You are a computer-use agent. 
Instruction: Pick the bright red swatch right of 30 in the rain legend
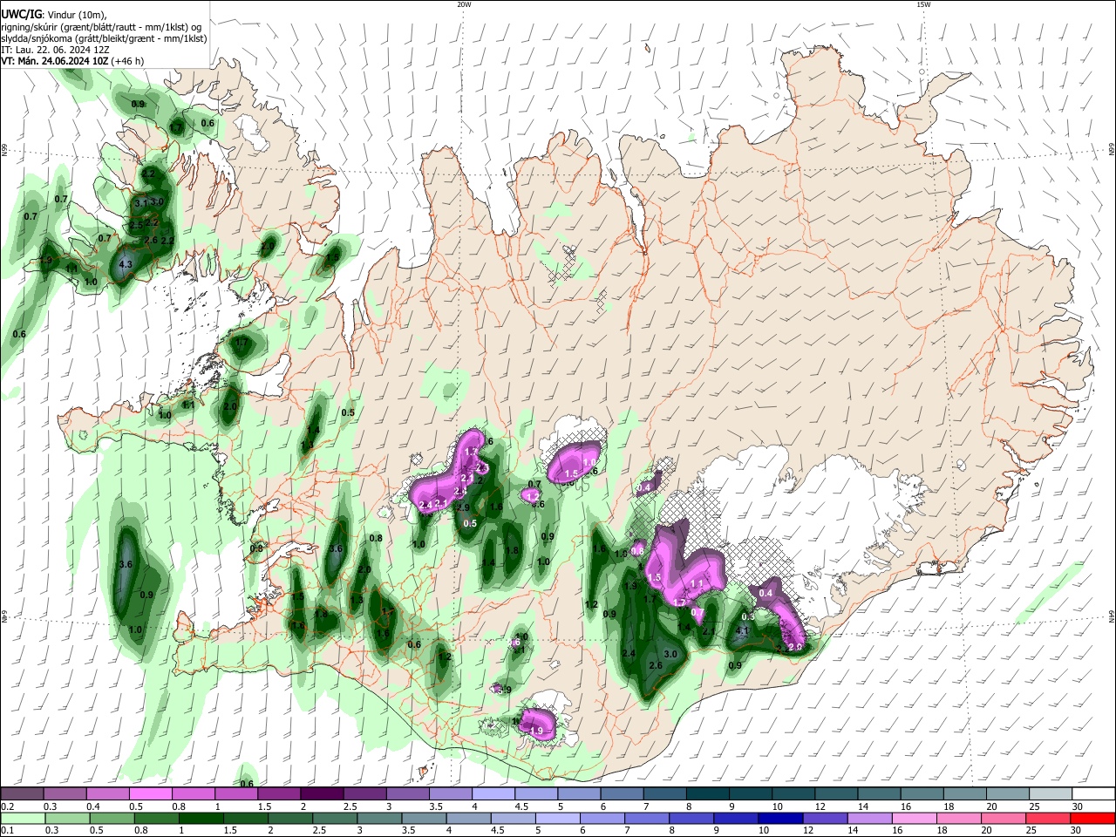click(x=1092, y=818)
